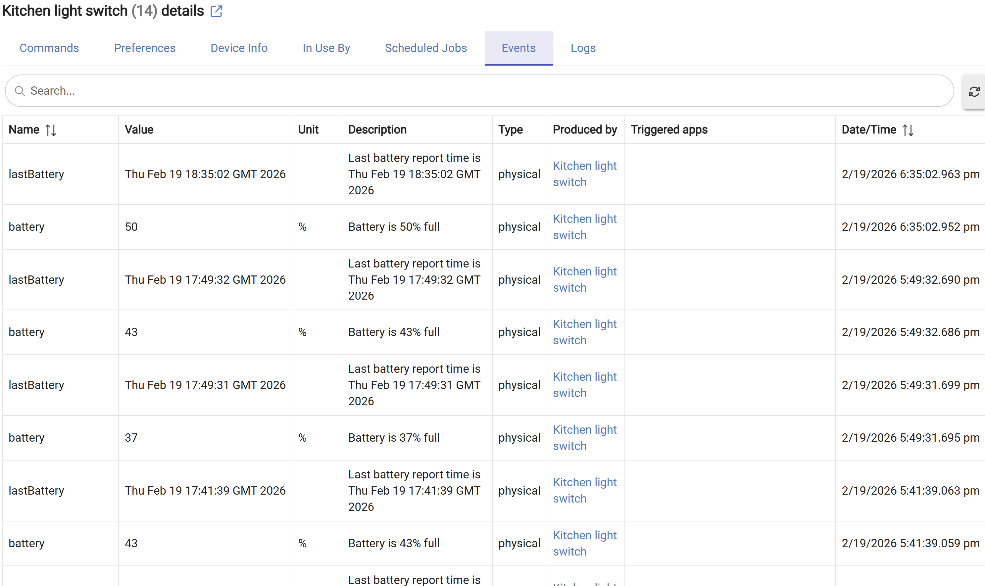985x586 pixels.
Task: Select timestamp '2/19/2026 5:41:39.059 pm'
Action: (911, 543)
